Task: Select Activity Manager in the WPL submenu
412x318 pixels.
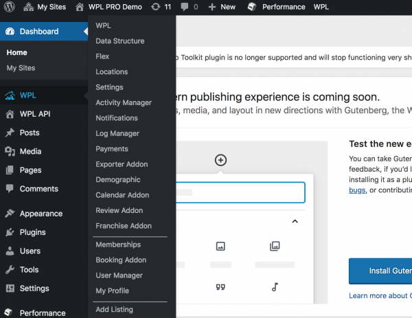Action: coord(124,103)
